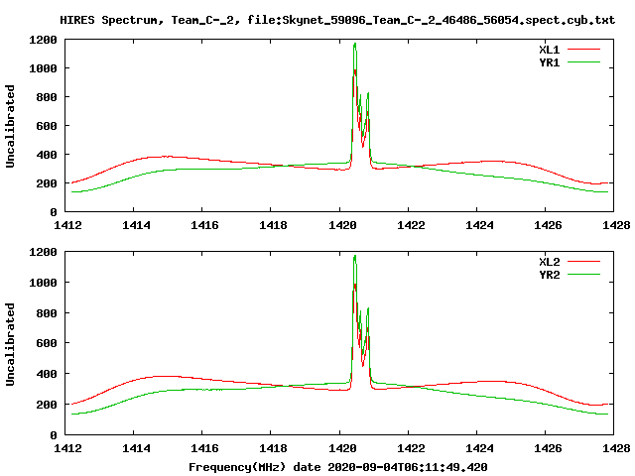635x476 pixels.
Task: Click the 1412 frequency tick under XL1/YR1 plot
Action: pyautogui.click(x=67, y=225)
